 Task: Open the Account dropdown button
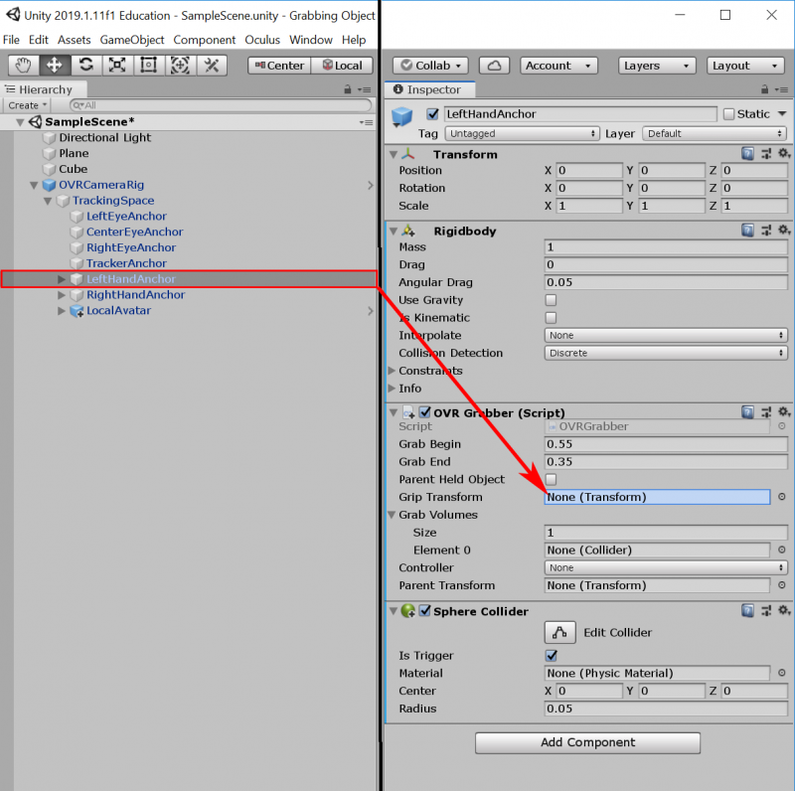click(x=558, y=66)
